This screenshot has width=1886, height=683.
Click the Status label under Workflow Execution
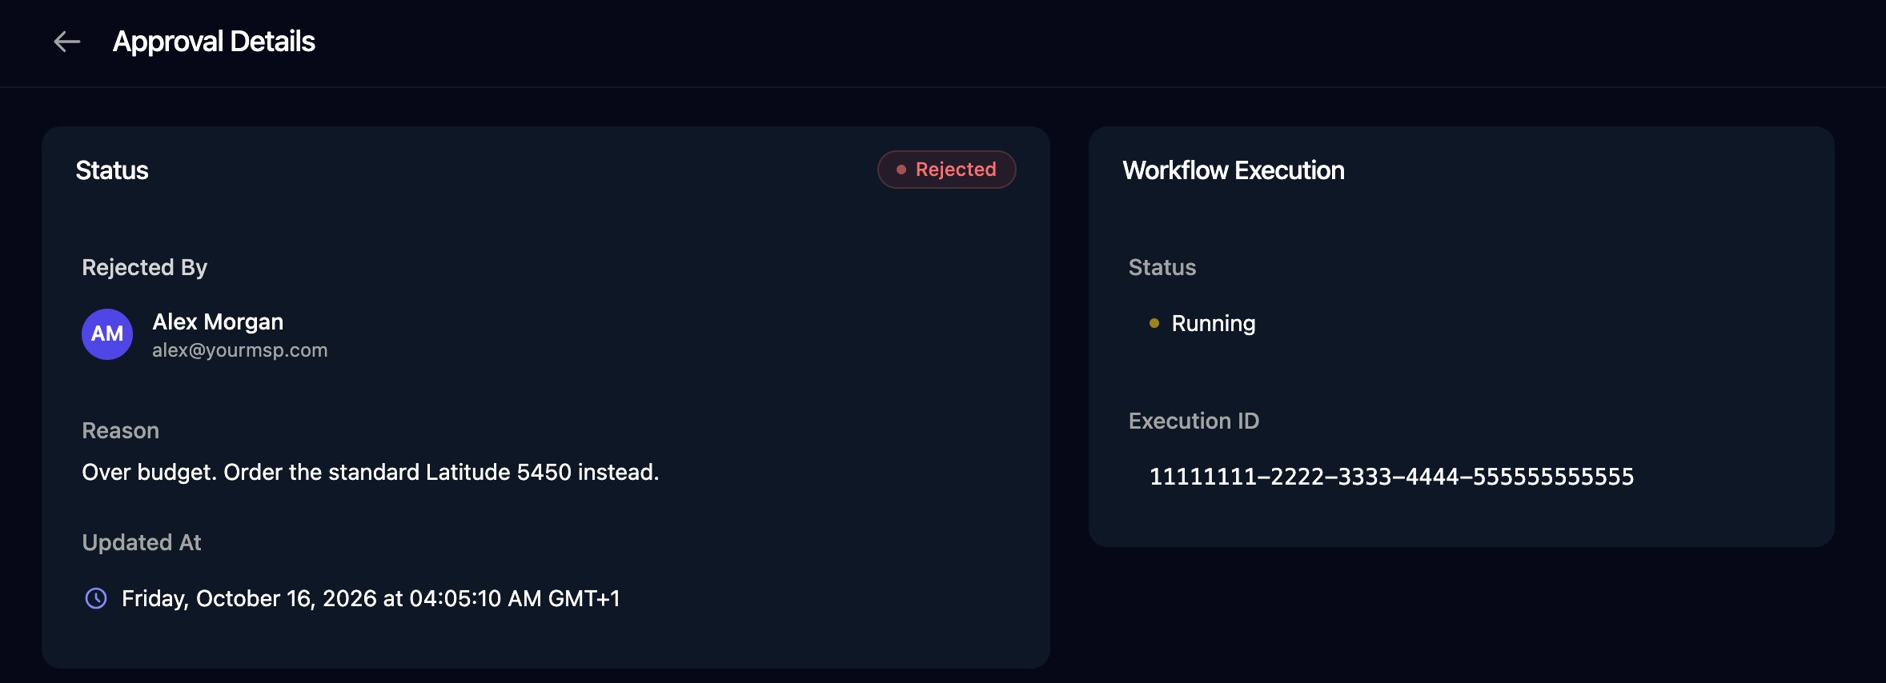coord(1162,267)
